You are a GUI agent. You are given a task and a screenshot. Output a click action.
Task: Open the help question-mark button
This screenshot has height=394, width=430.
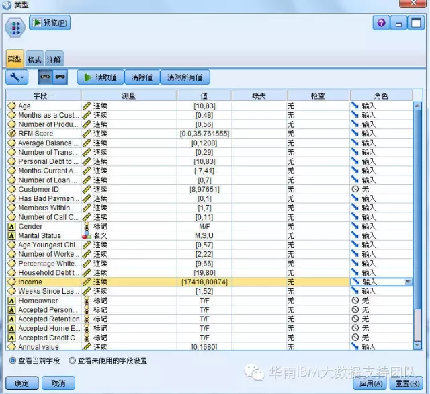tap(381, 23)
